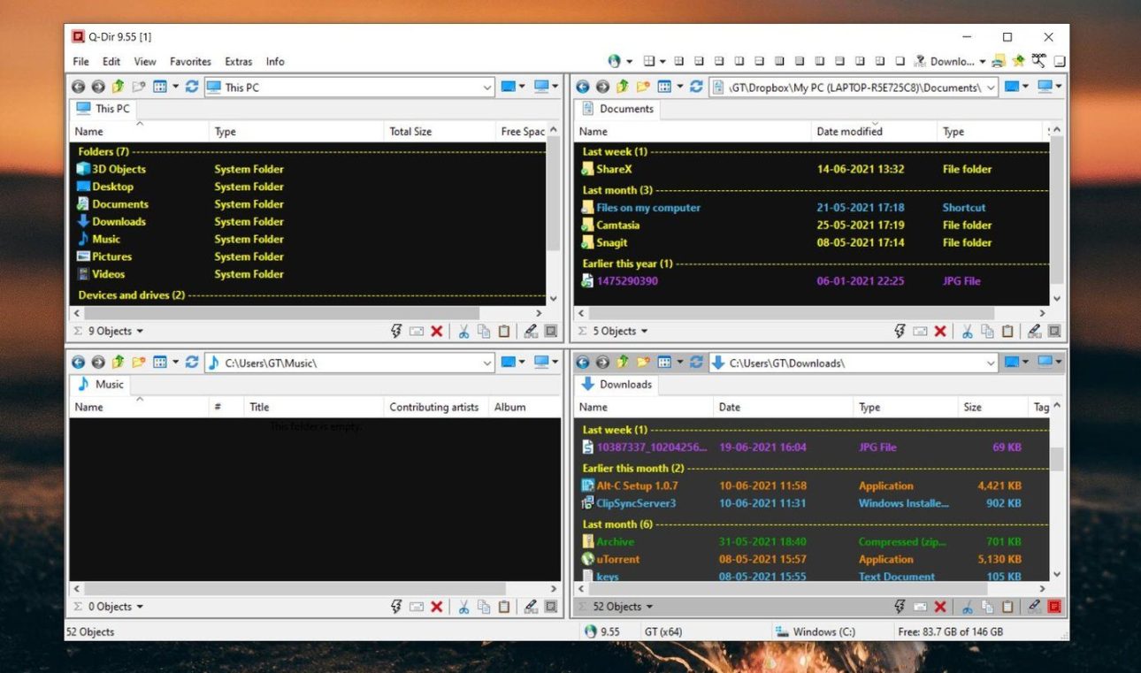Image resolution: width=1141 pixels, height=673 pixels.
Task: Expand the This PC address bar dropdown
Action: click(x=487, y=88)
